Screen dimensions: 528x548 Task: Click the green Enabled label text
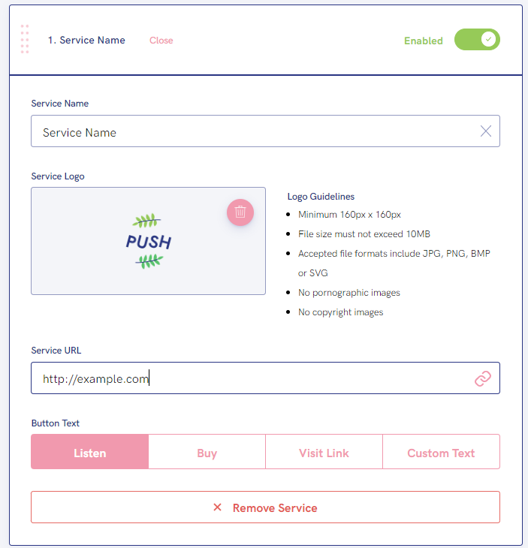click(x=424, y=41)
